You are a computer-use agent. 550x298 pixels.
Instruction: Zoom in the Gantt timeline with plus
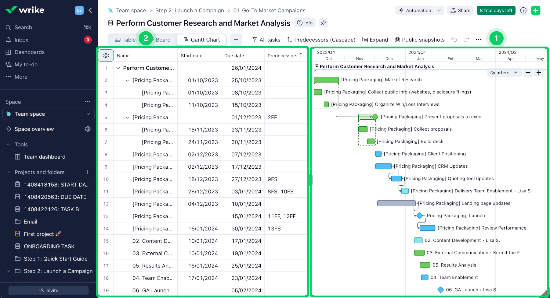(539, 73)
